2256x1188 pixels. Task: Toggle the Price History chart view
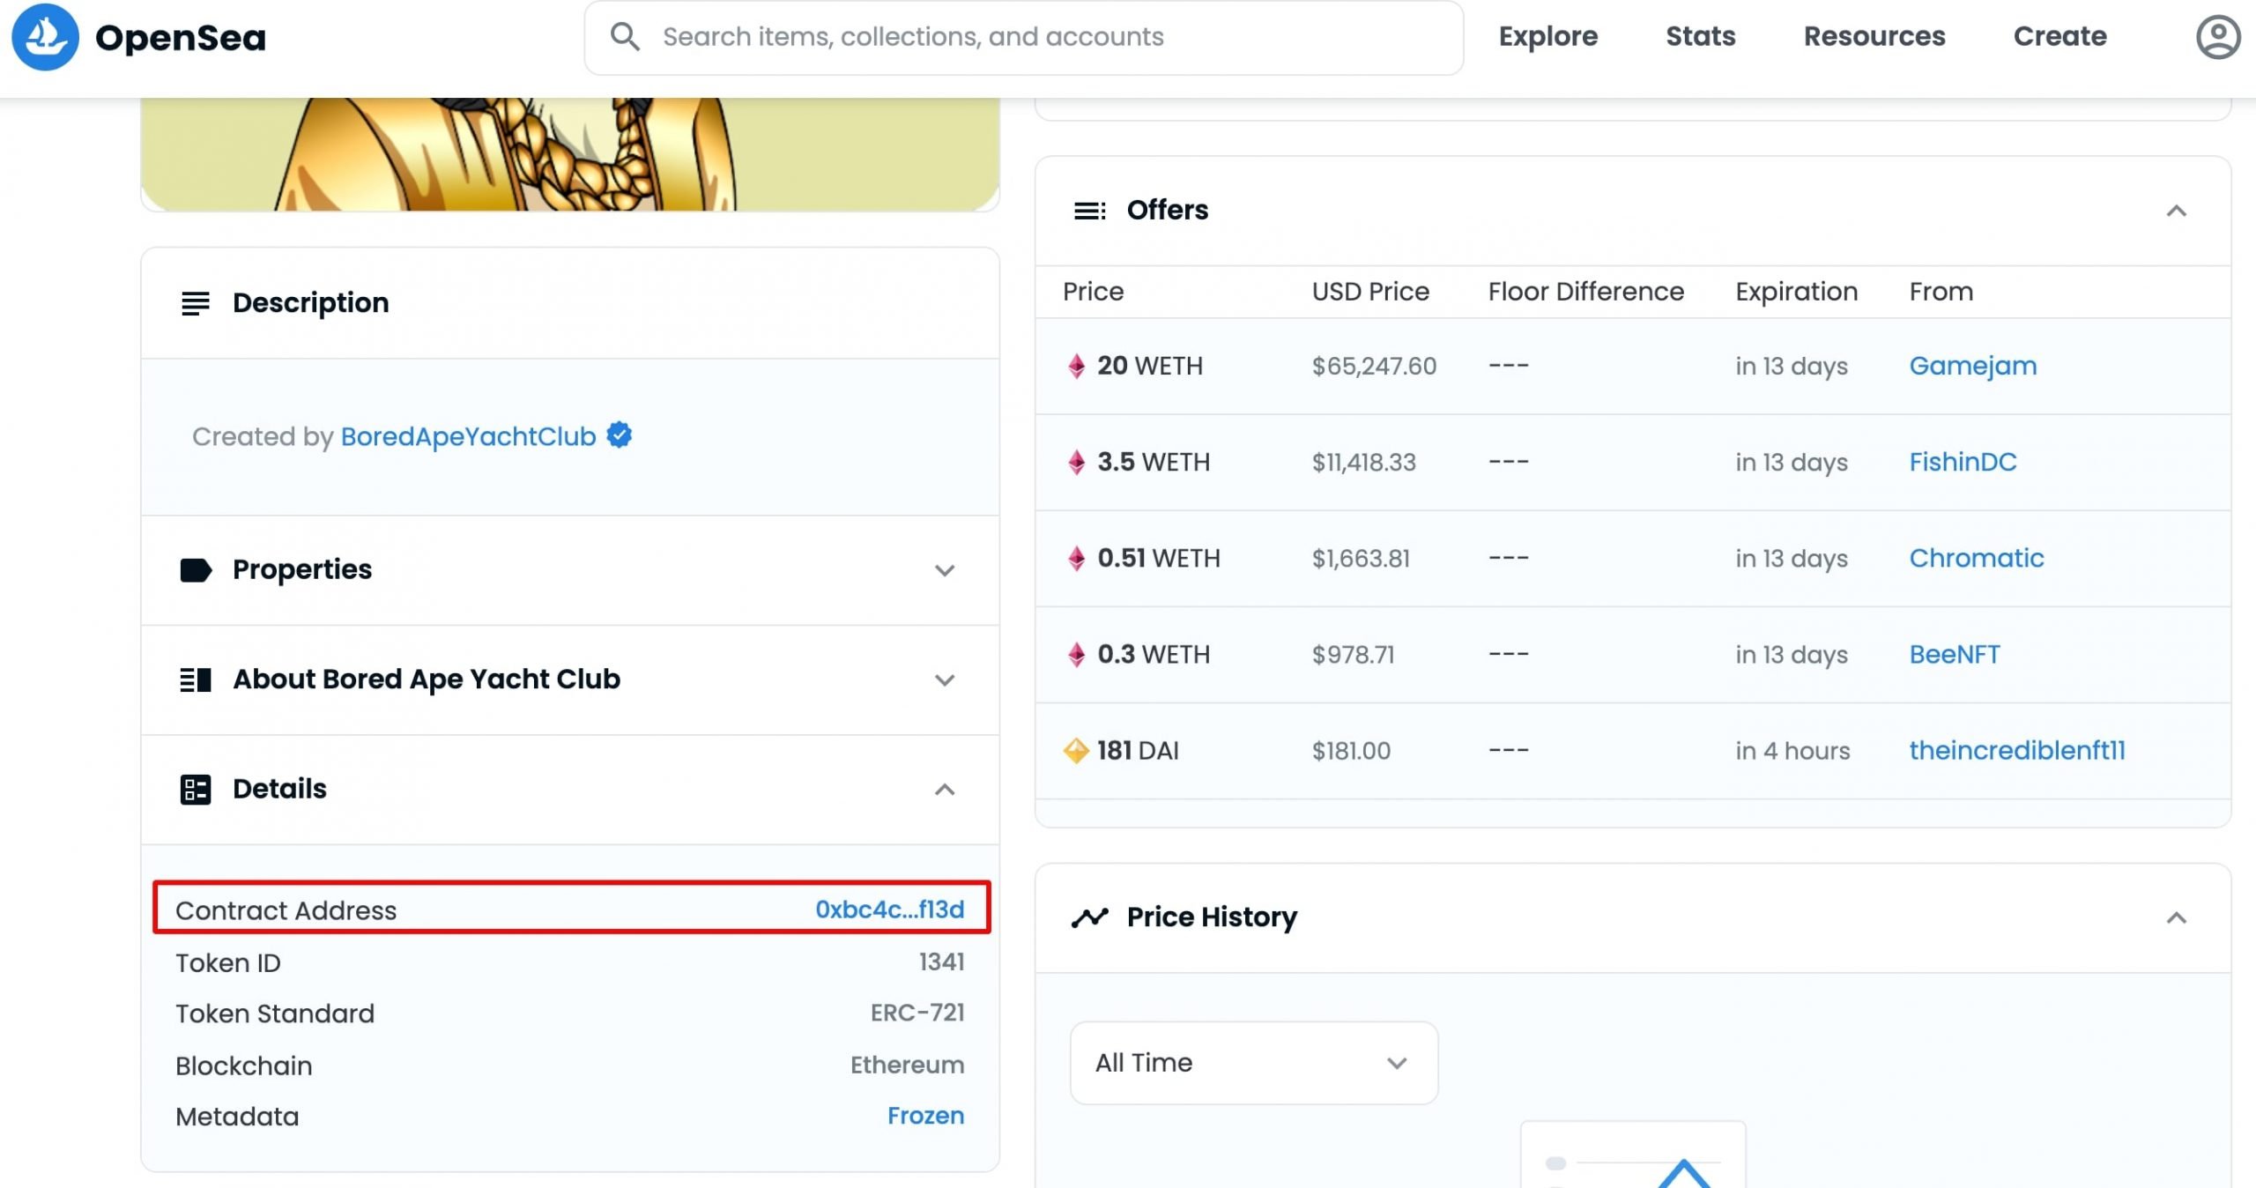(2177, 917)
